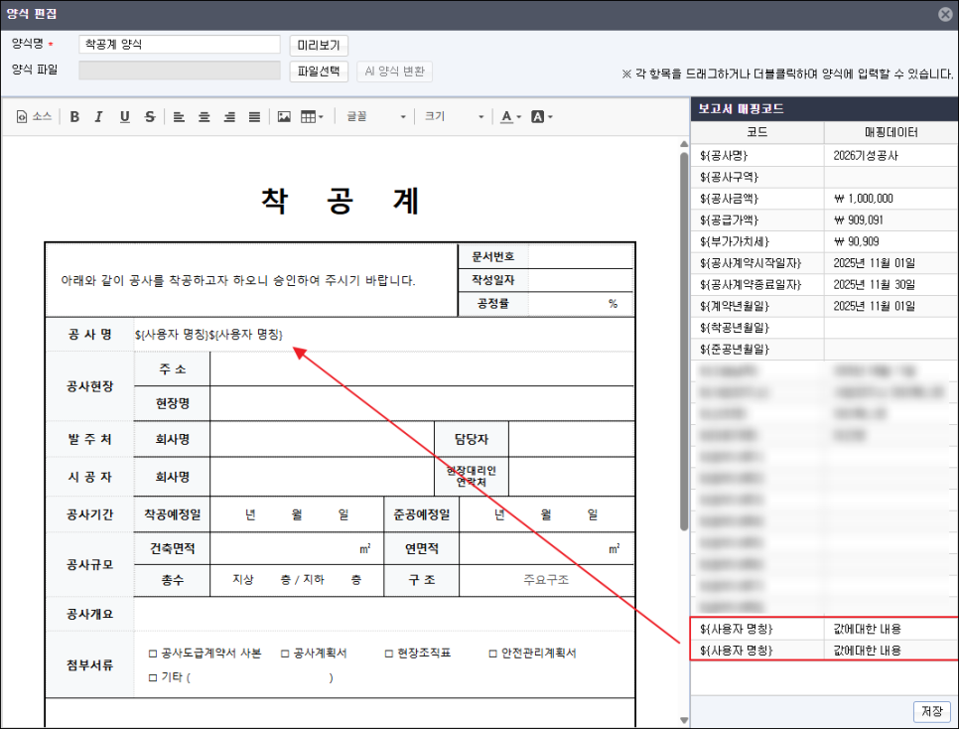Screen dimensions: 959x729
Task: Align text right
Action: (229, 117)
